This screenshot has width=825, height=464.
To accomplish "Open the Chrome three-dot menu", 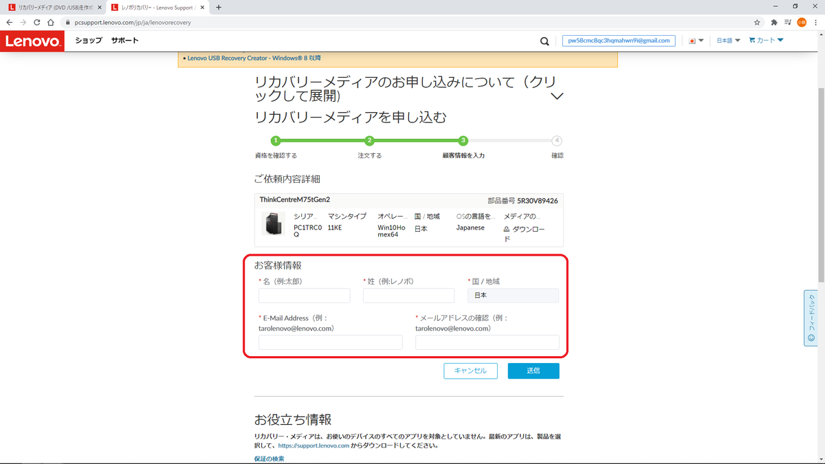I will click(815, 22).
